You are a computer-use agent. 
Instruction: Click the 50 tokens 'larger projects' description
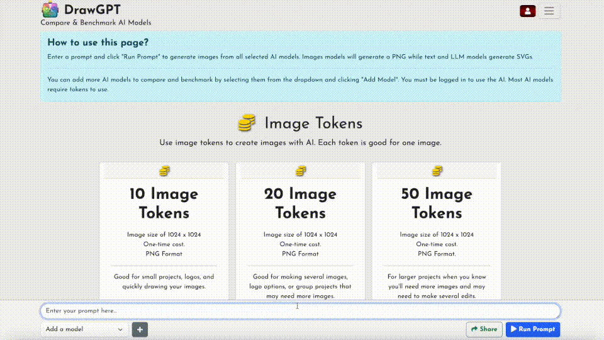point(437,286)
